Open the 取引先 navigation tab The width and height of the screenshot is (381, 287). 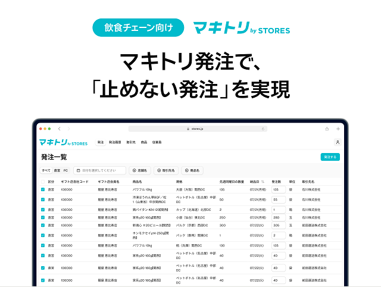click(x=130, y=143)
